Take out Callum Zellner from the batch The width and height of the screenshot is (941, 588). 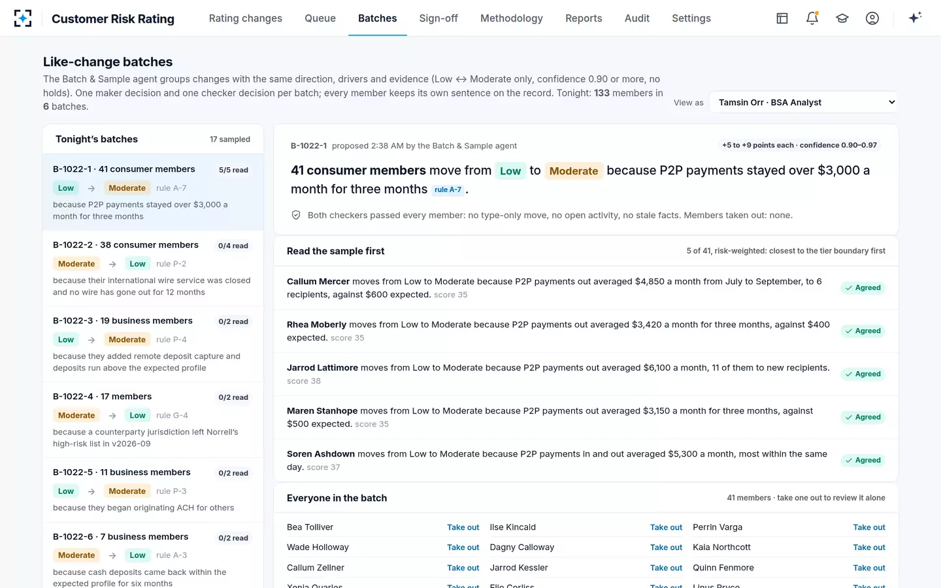(x=463, y=568)
